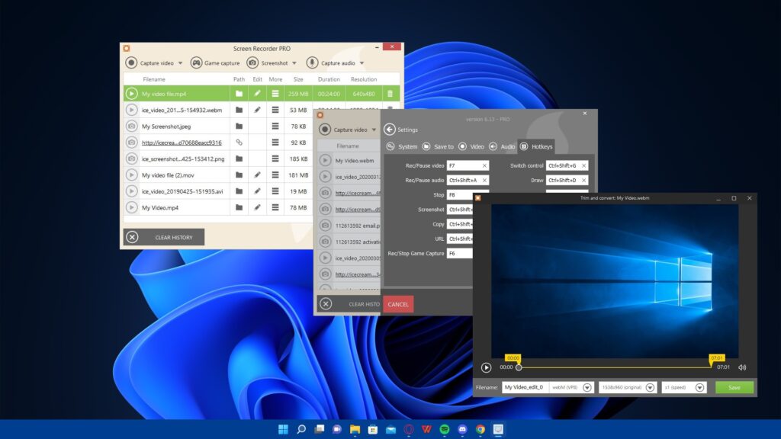
Task: Open More menu for My video file.mp4
Action: (275, 94)
